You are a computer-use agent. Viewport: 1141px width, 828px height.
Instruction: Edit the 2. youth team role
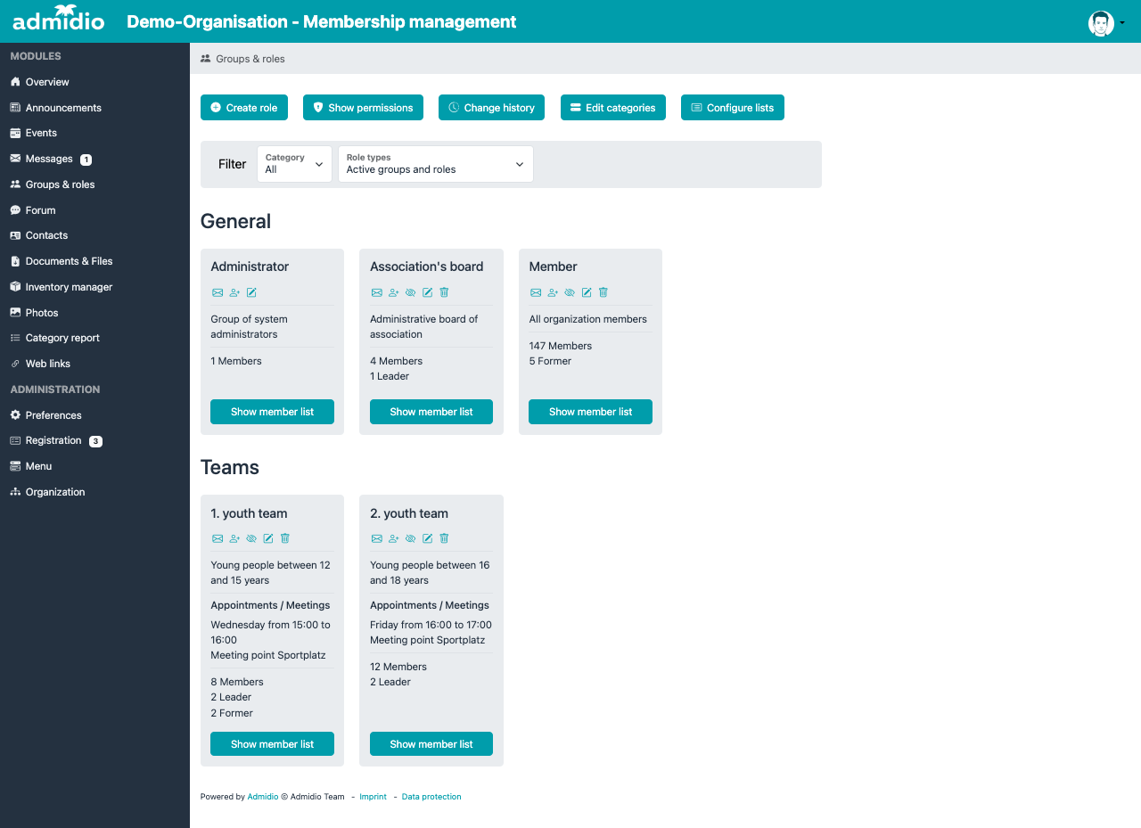point(427,538)
